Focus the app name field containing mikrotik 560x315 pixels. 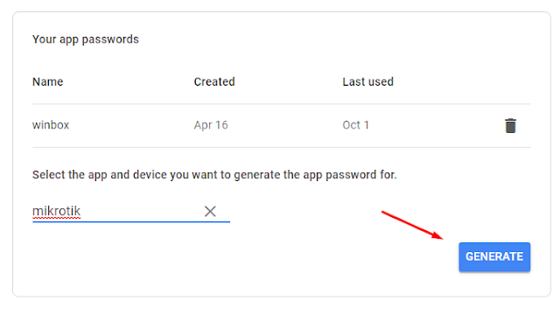tap(131, 211)
